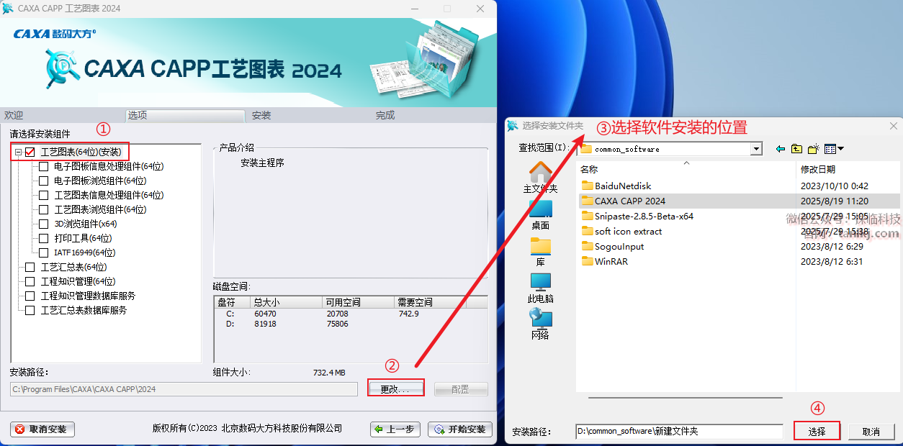Check IATF16949(64位)
The width and height of the screenshot is (903, 446).
[44, 252]
